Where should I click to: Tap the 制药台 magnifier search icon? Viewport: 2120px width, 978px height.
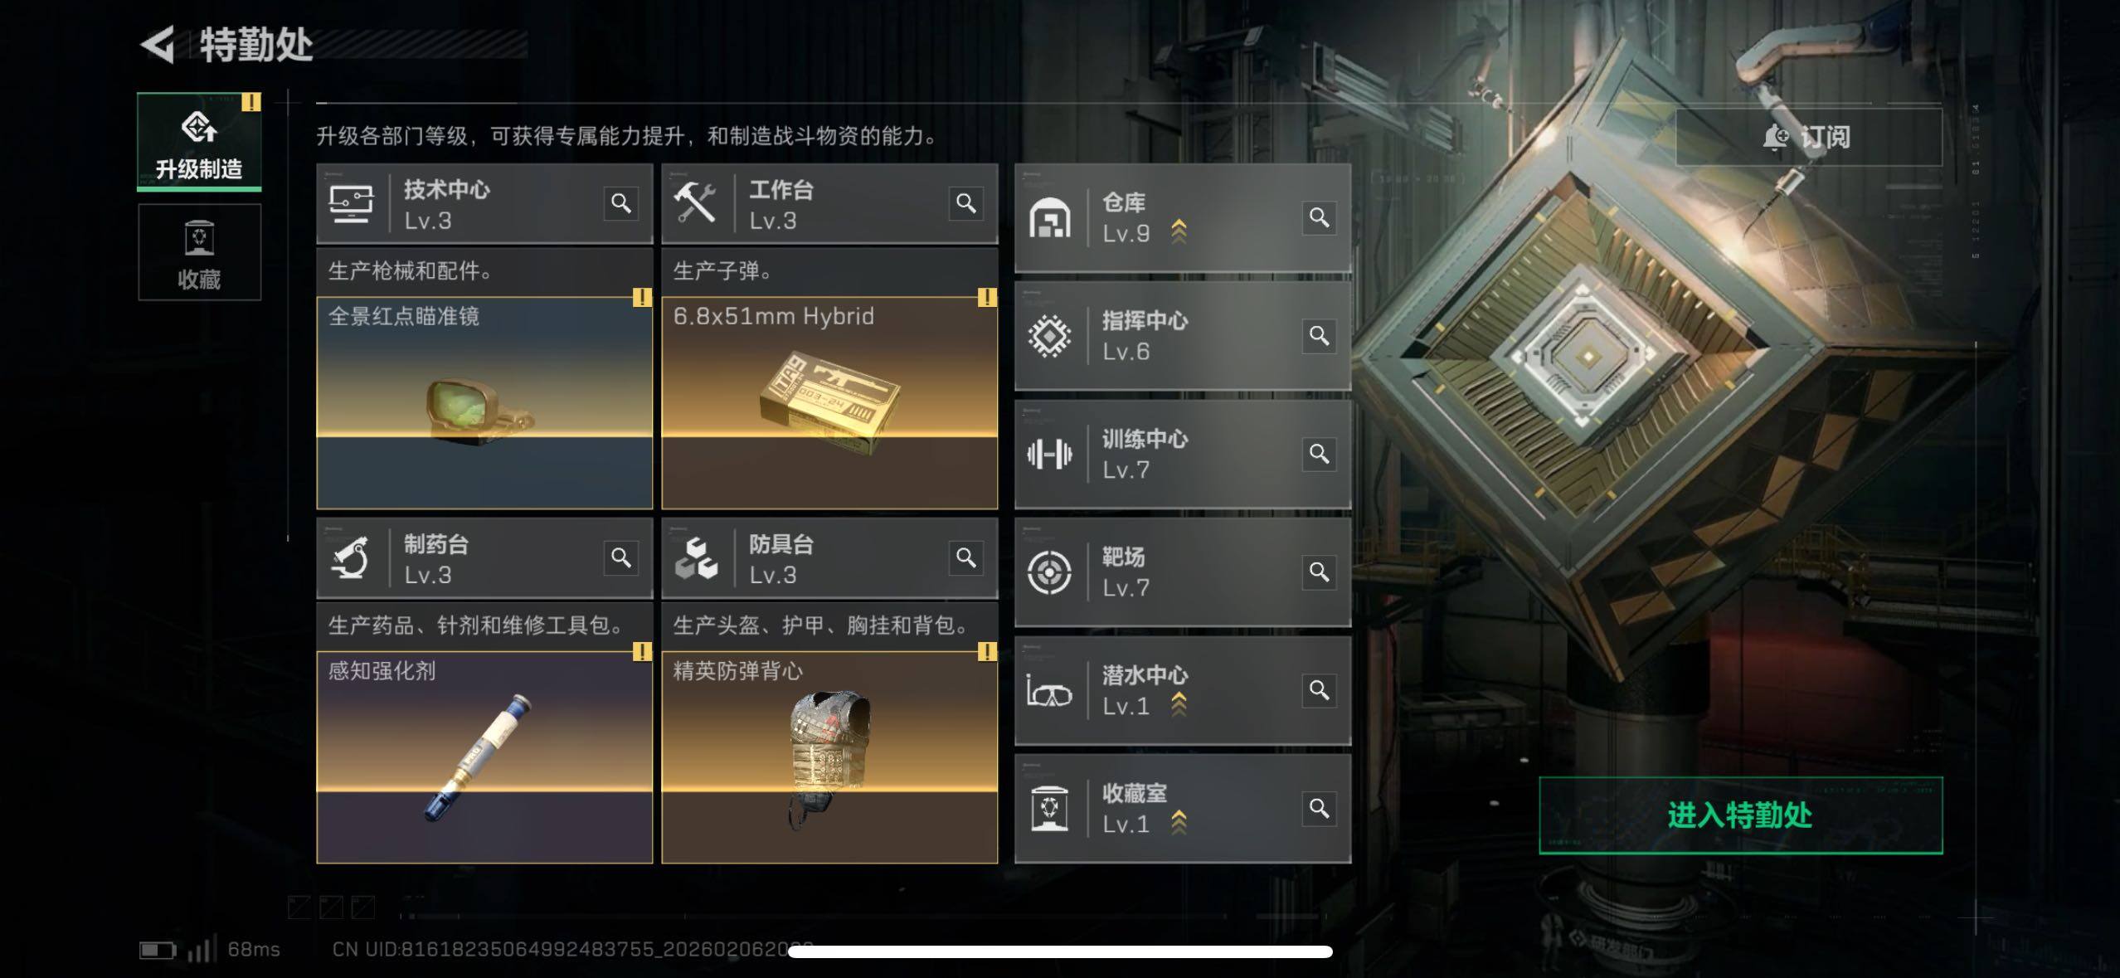(x=620, y=557)
